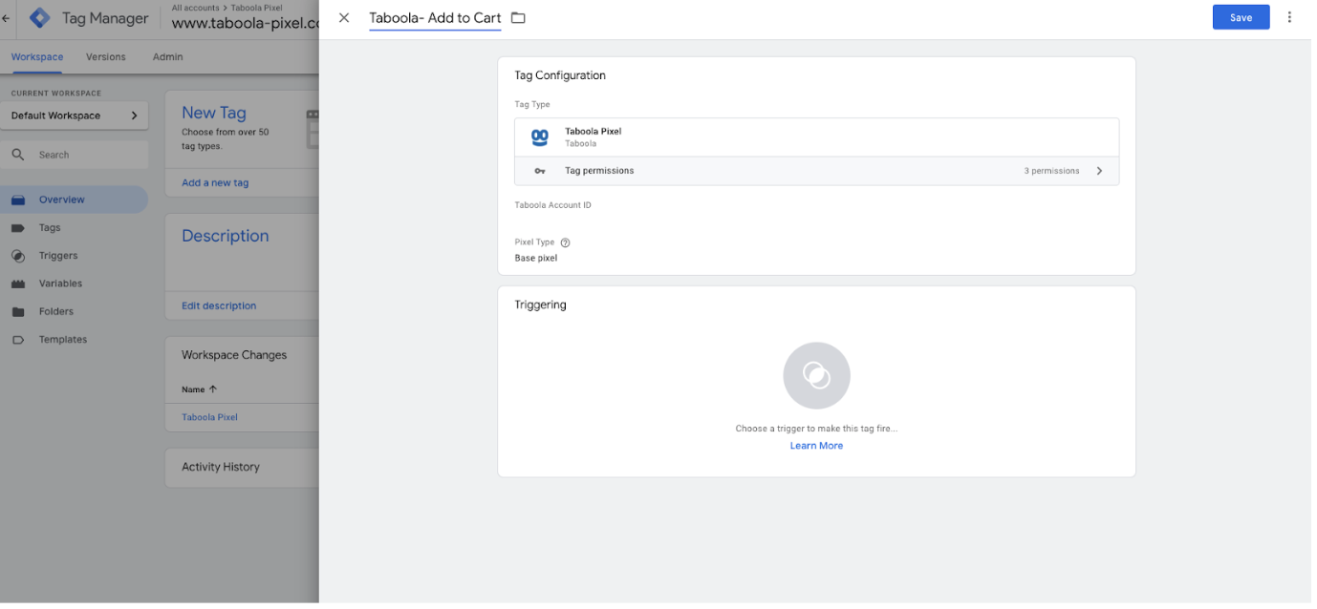Click the Overview sidebar icon
Screen dimensions: 1317x609
click(x=18, y=199)
